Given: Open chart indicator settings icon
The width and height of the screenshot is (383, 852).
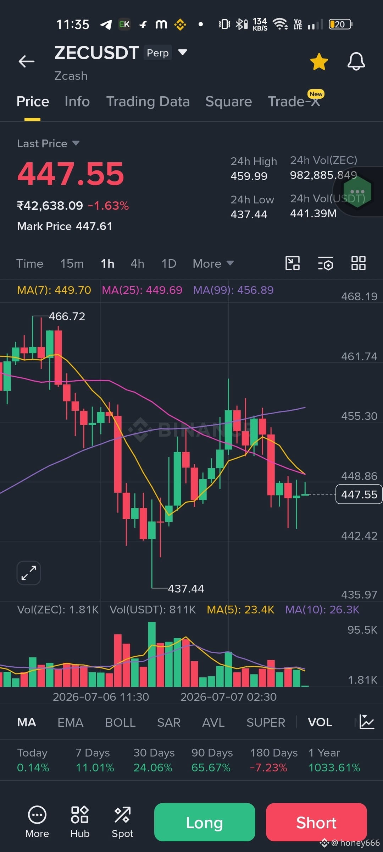Looking at the screenshot, I should pos(325,263).
